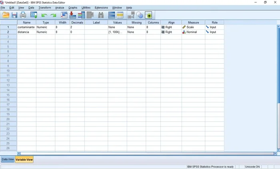
Task: Open the Edit menu
Action: click(12, 8)
